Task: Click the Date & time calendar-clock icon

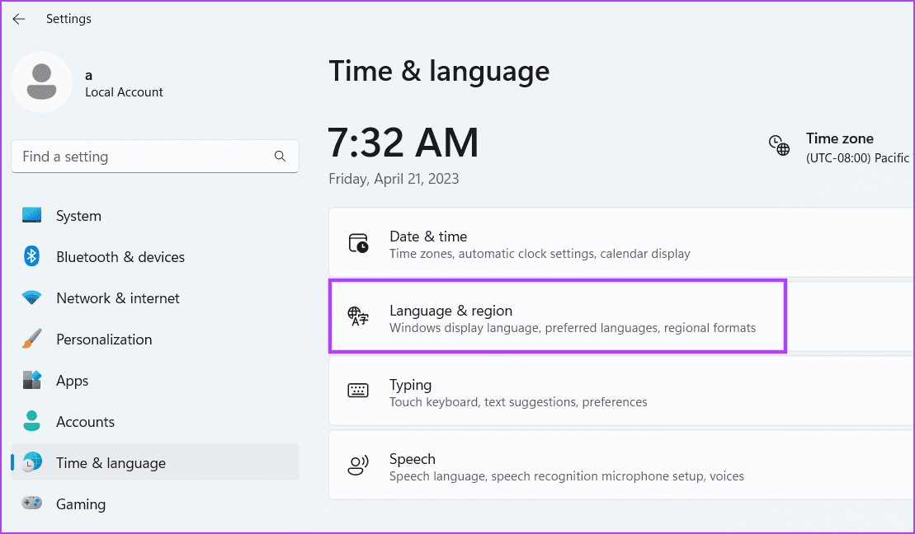Action: (x=358, y=243)
